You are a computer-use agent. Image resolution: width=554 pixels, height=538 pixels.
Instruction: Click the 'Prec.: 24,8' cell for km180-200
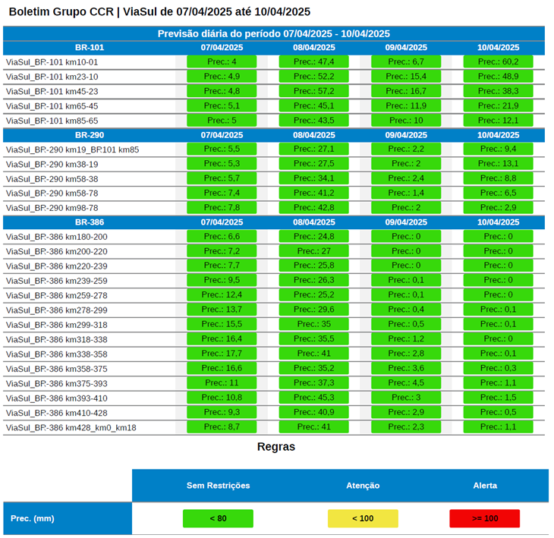[313, 236]
